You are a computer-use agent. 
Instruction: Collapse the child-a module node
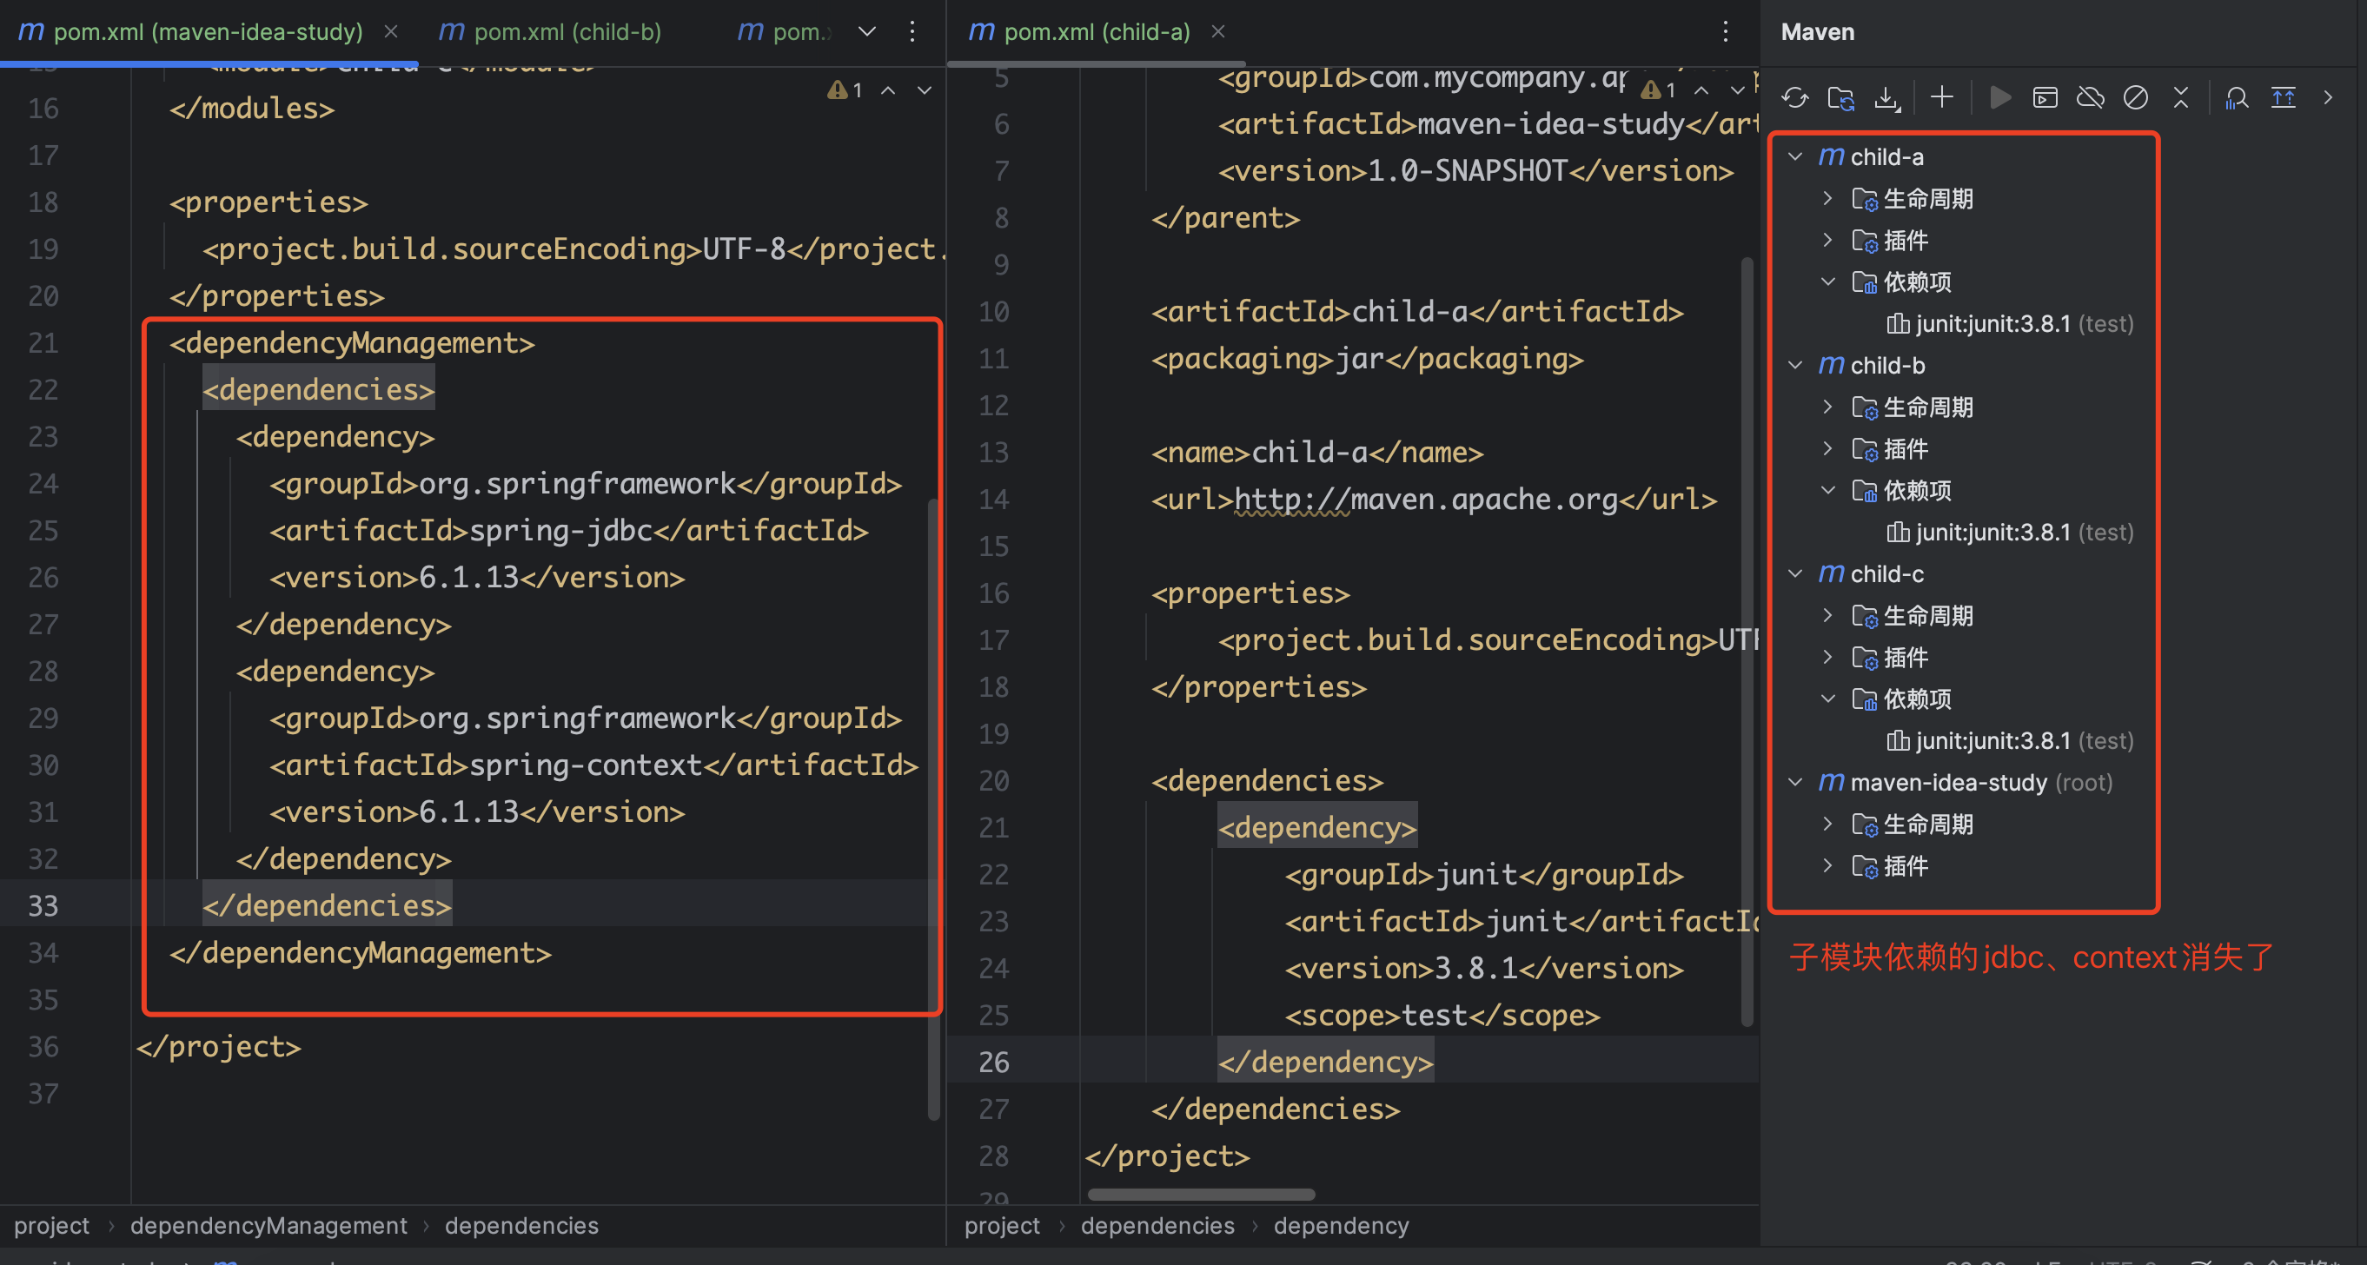click(1795, 157)
